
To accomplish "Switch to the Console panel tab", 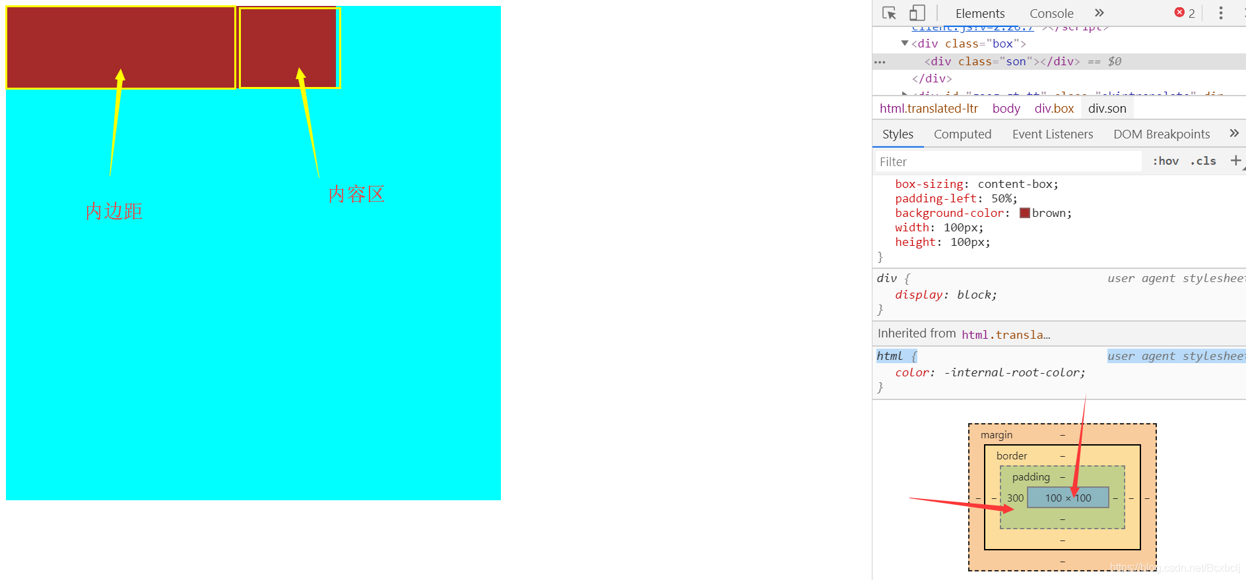I will click(1051, 14).
